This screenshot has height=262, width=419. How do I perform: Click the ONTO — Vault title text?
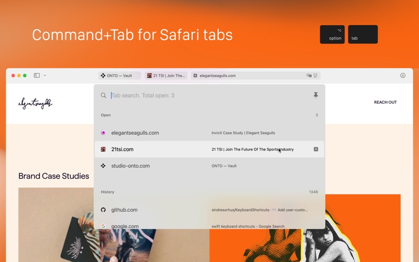(x=224, y=166)
